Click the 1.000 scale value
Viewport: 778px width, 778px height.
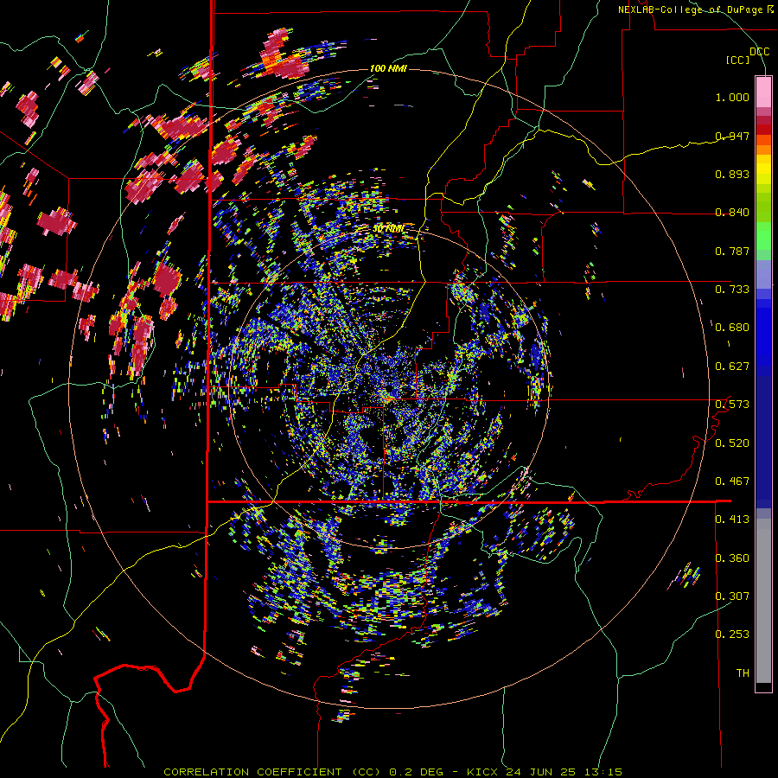[x=732, y=97]
